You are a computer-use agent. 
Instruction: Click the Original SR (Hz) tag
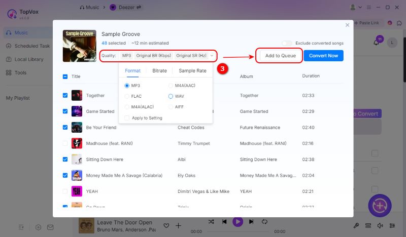point(191,56)
